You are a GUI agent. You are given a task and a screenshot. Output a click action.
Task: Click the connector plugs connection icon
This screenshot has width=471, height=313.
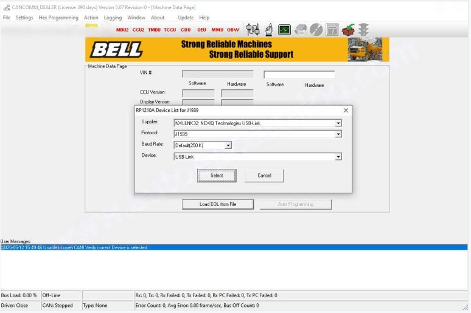click(253, 29)
